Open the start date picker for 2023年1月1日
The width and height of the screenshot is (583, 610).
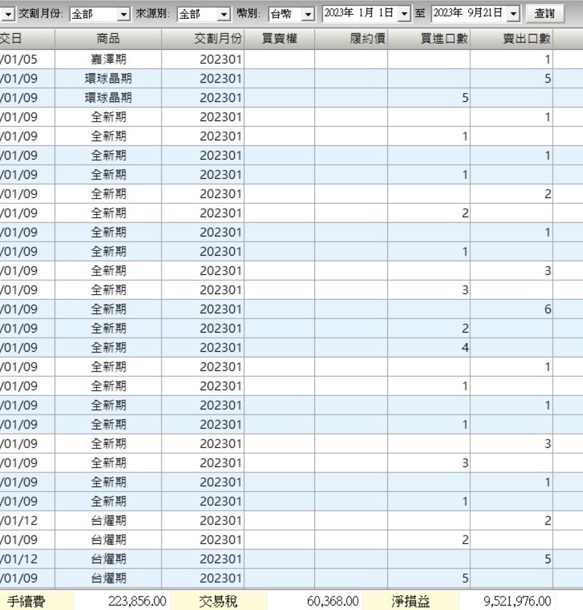click(x=403, y=13)
